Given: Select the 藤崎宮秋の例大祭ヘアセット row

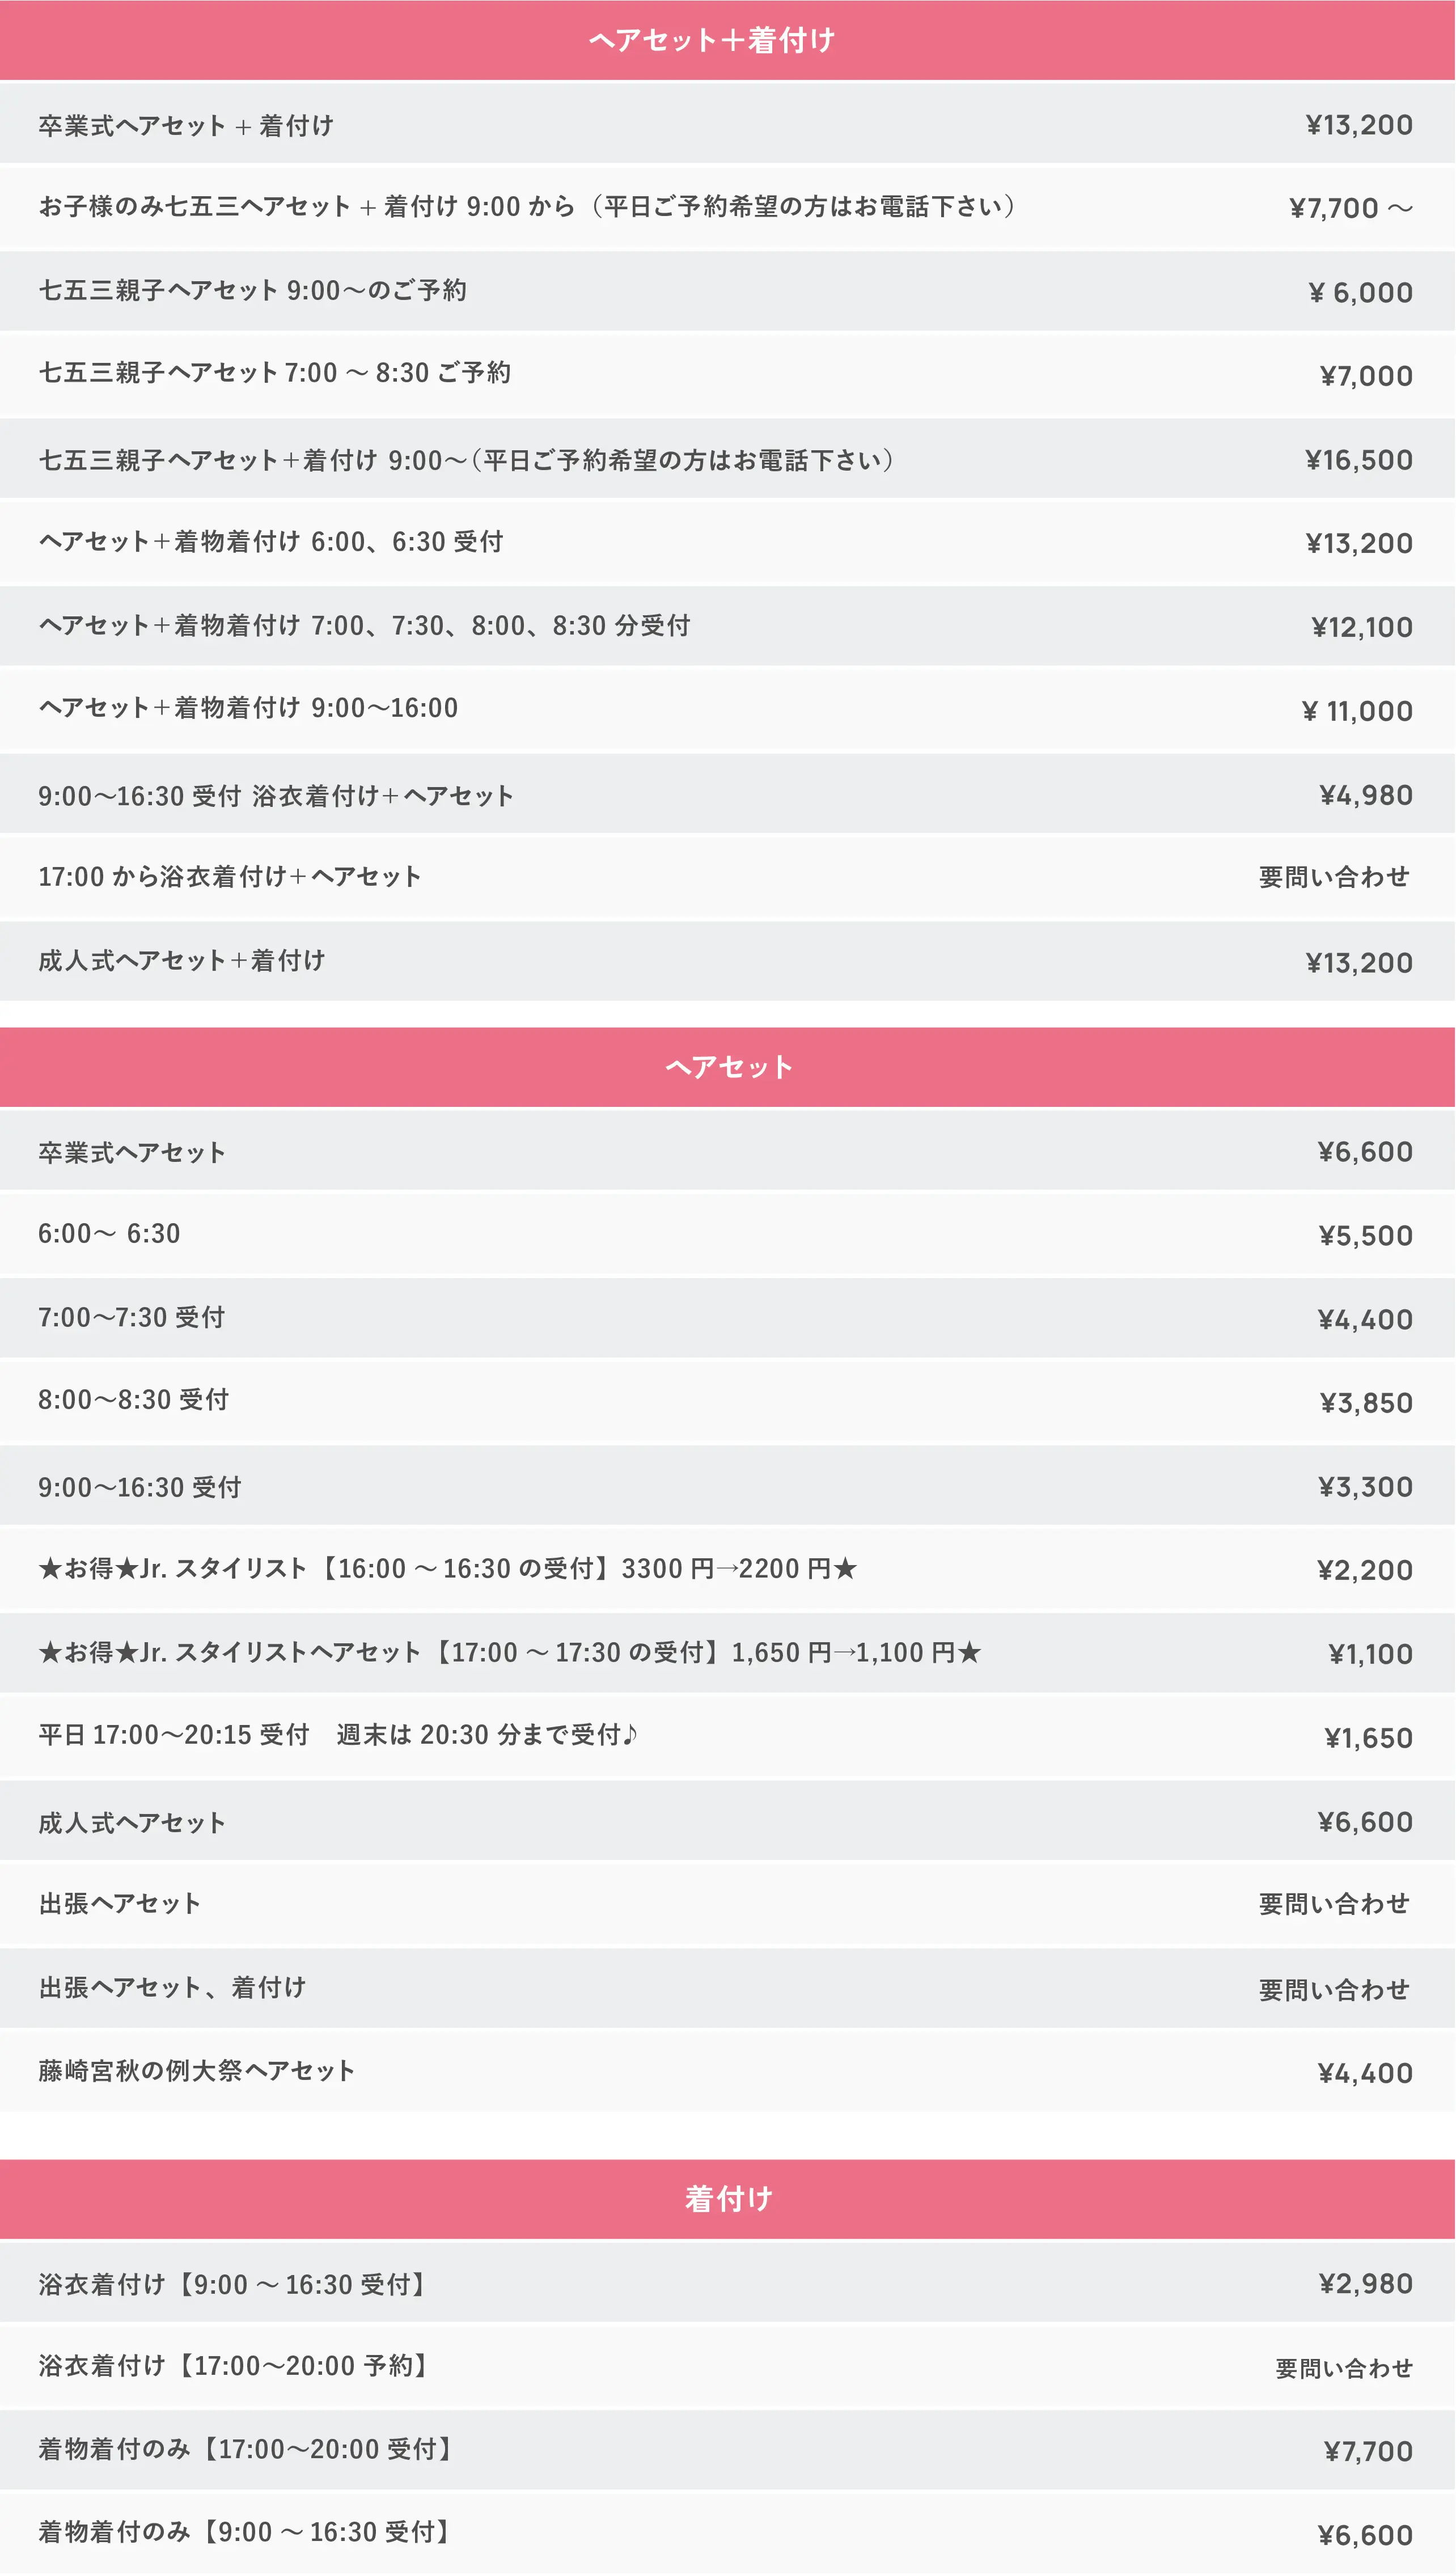Looking at the screenshot, I should [197, 2071].
